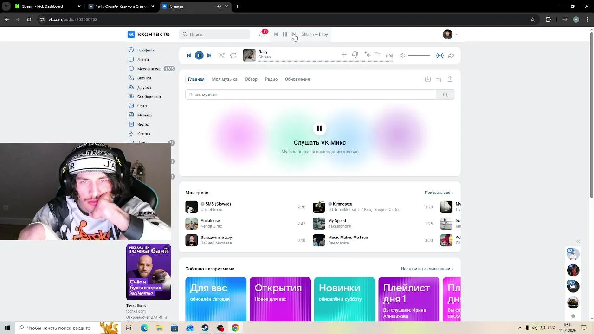Create new playlist icon
Image resolution: width=594 pixels, height=334 pixels.
[439, 79]
